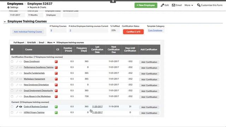This screenshot has height=127, width=226.
Task: Click the pencil icon next to Edit
Action: [162, 5]
